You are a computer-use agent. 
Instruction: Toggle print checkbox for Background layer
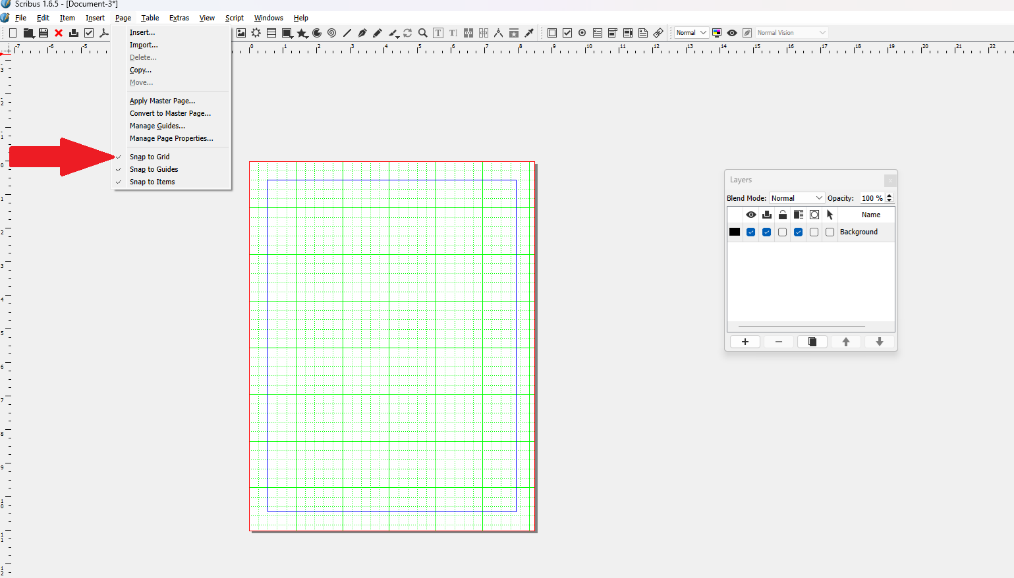pyautogui.click(x=767, y=232)
